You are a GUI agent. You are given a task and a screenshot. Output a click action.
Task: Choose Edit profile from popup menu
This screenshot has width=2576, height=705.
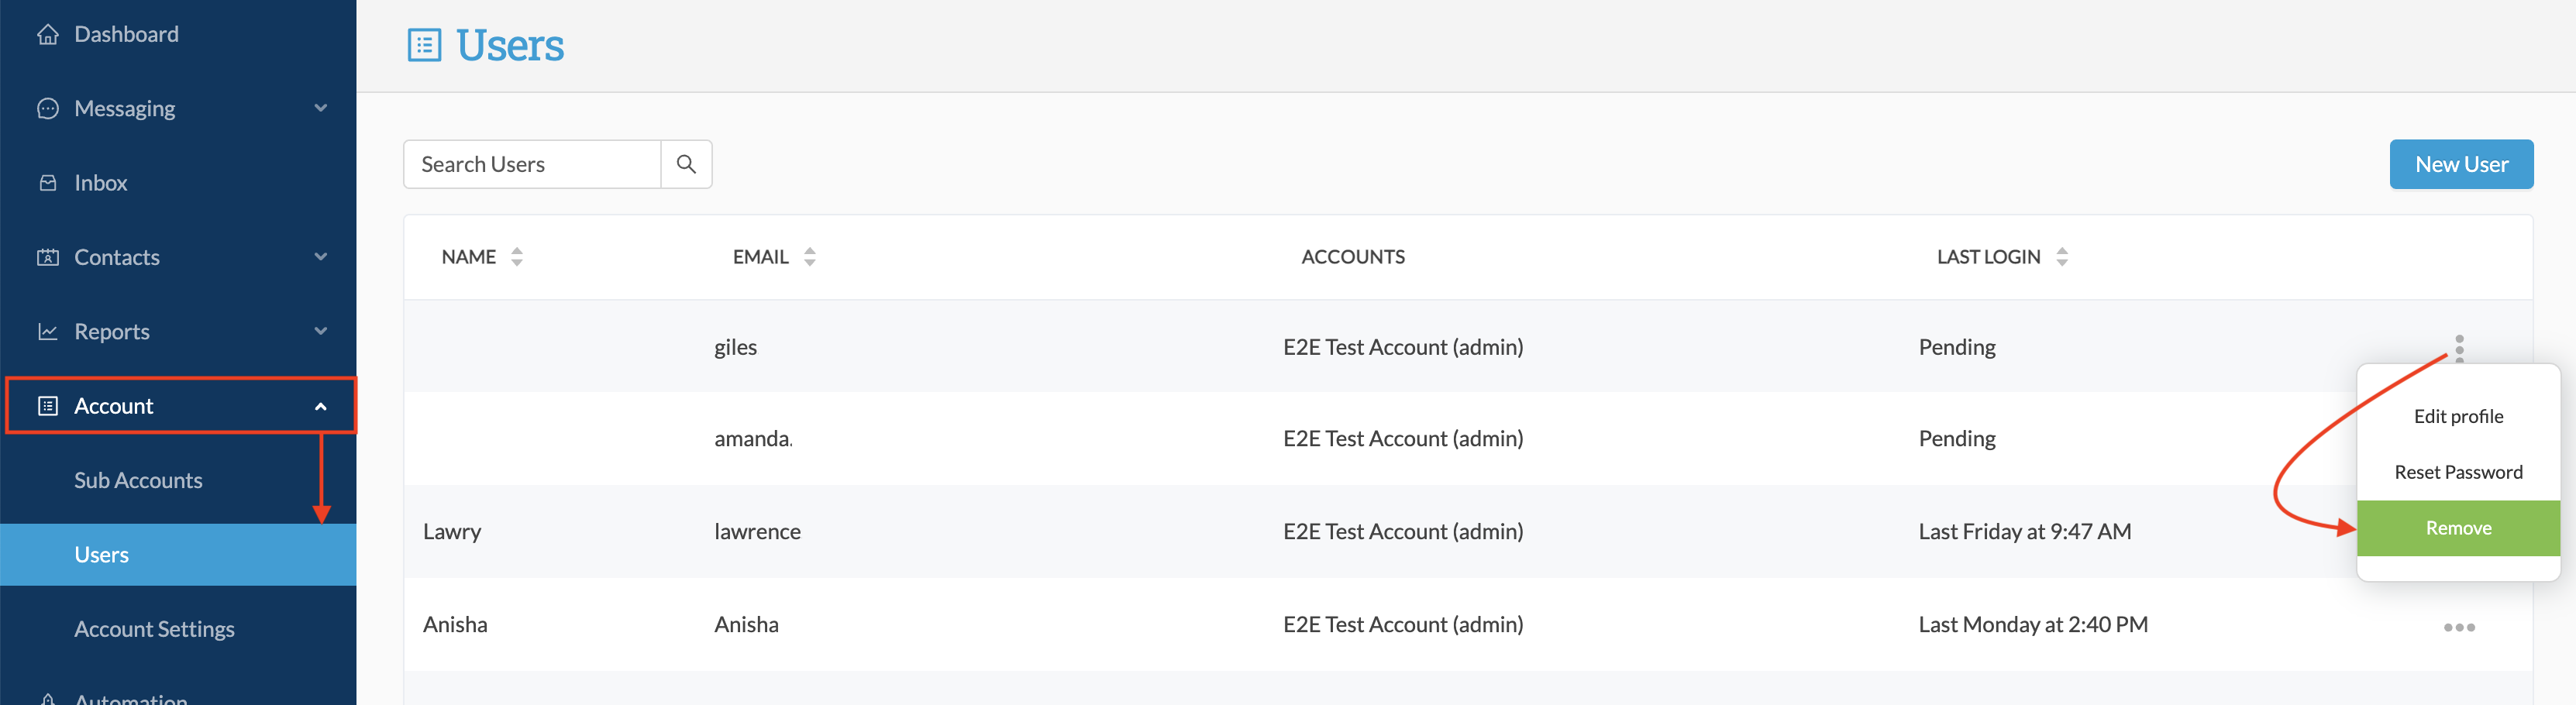point(2458,417)
